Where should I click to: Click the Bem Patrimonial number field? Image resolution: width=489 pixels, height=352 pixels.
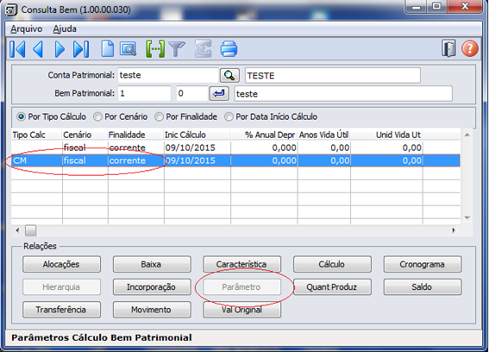(x=144, y=93)
